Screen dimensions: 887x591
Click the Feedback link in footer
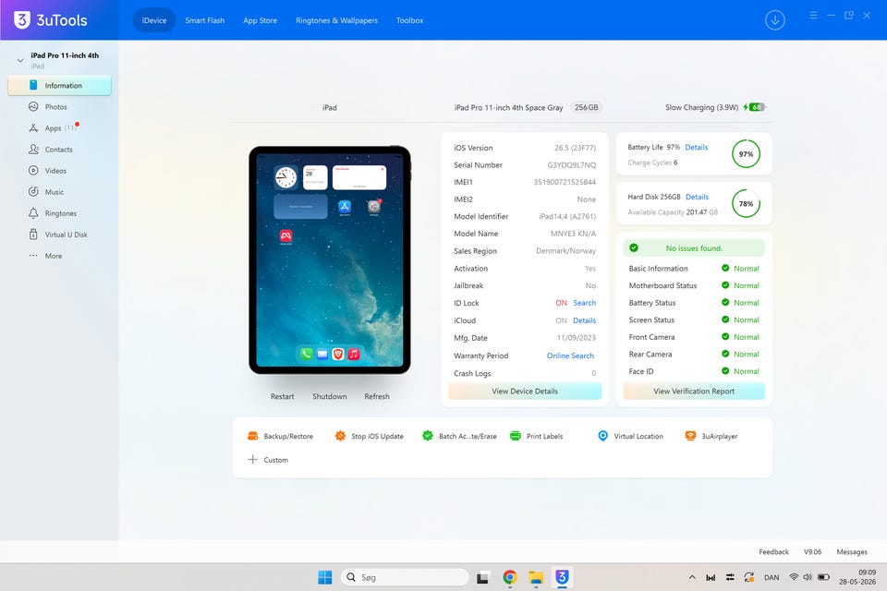[773, 552]
